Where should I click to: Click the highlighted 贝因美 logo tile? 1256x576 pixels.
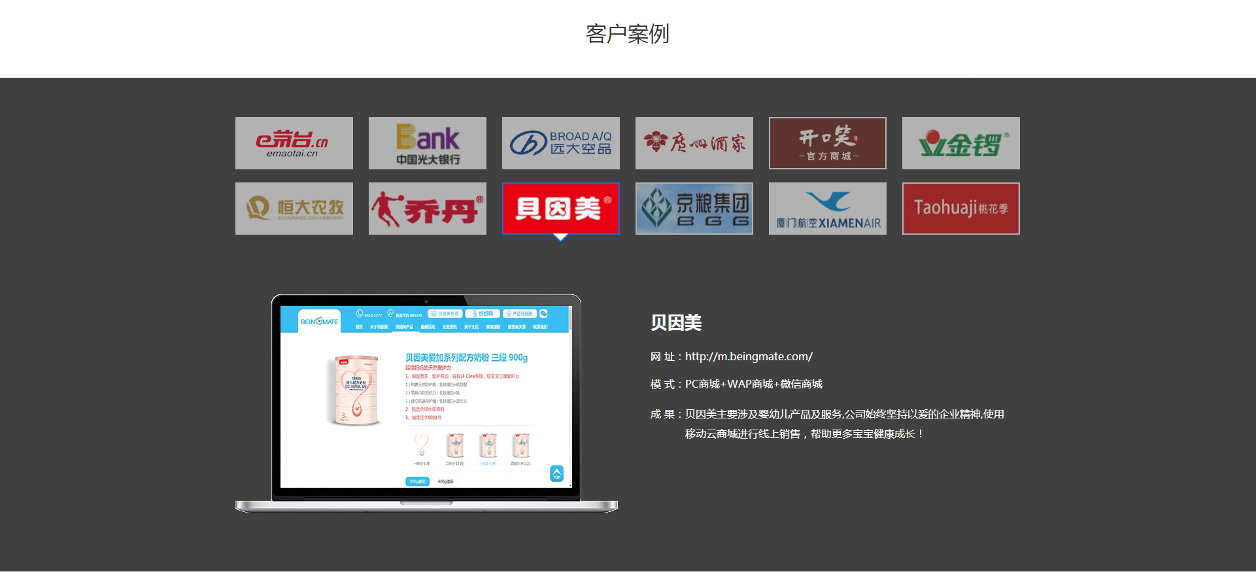(561, 209)
